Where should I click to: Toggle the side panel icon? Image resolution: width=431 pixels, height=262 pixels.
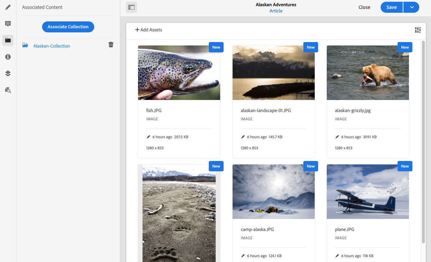click(131, 7)
